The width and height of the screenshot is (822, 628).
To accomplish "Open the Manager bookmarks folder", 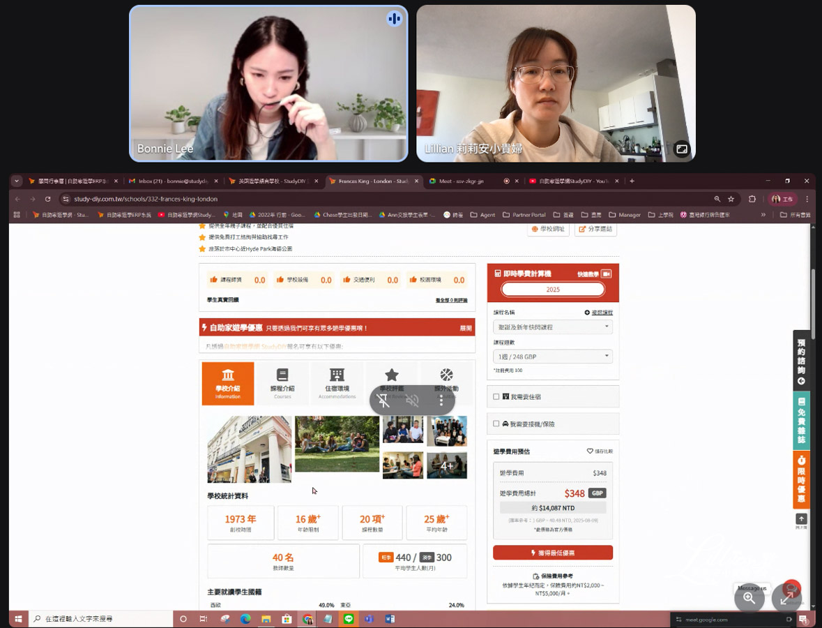I will click(x=625, y=215).
